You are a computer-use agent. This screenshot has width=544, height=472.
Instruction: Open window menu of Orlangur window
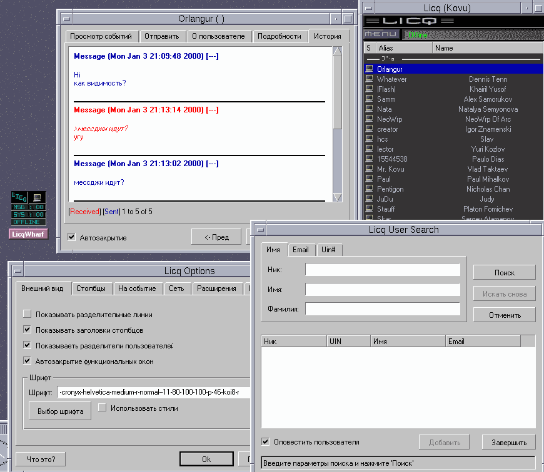pyautogui.click(x=67, y=19)
